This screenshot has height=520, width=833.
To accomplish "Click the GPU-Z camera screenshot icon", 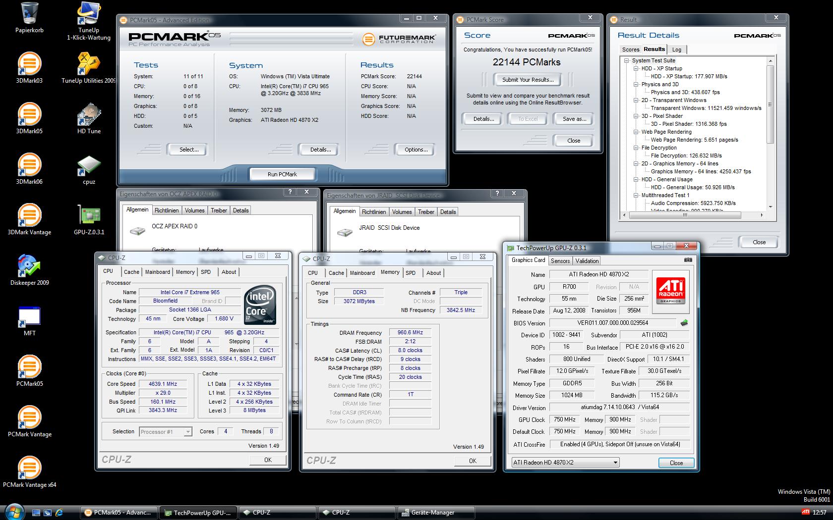I will tap(688, 260).
